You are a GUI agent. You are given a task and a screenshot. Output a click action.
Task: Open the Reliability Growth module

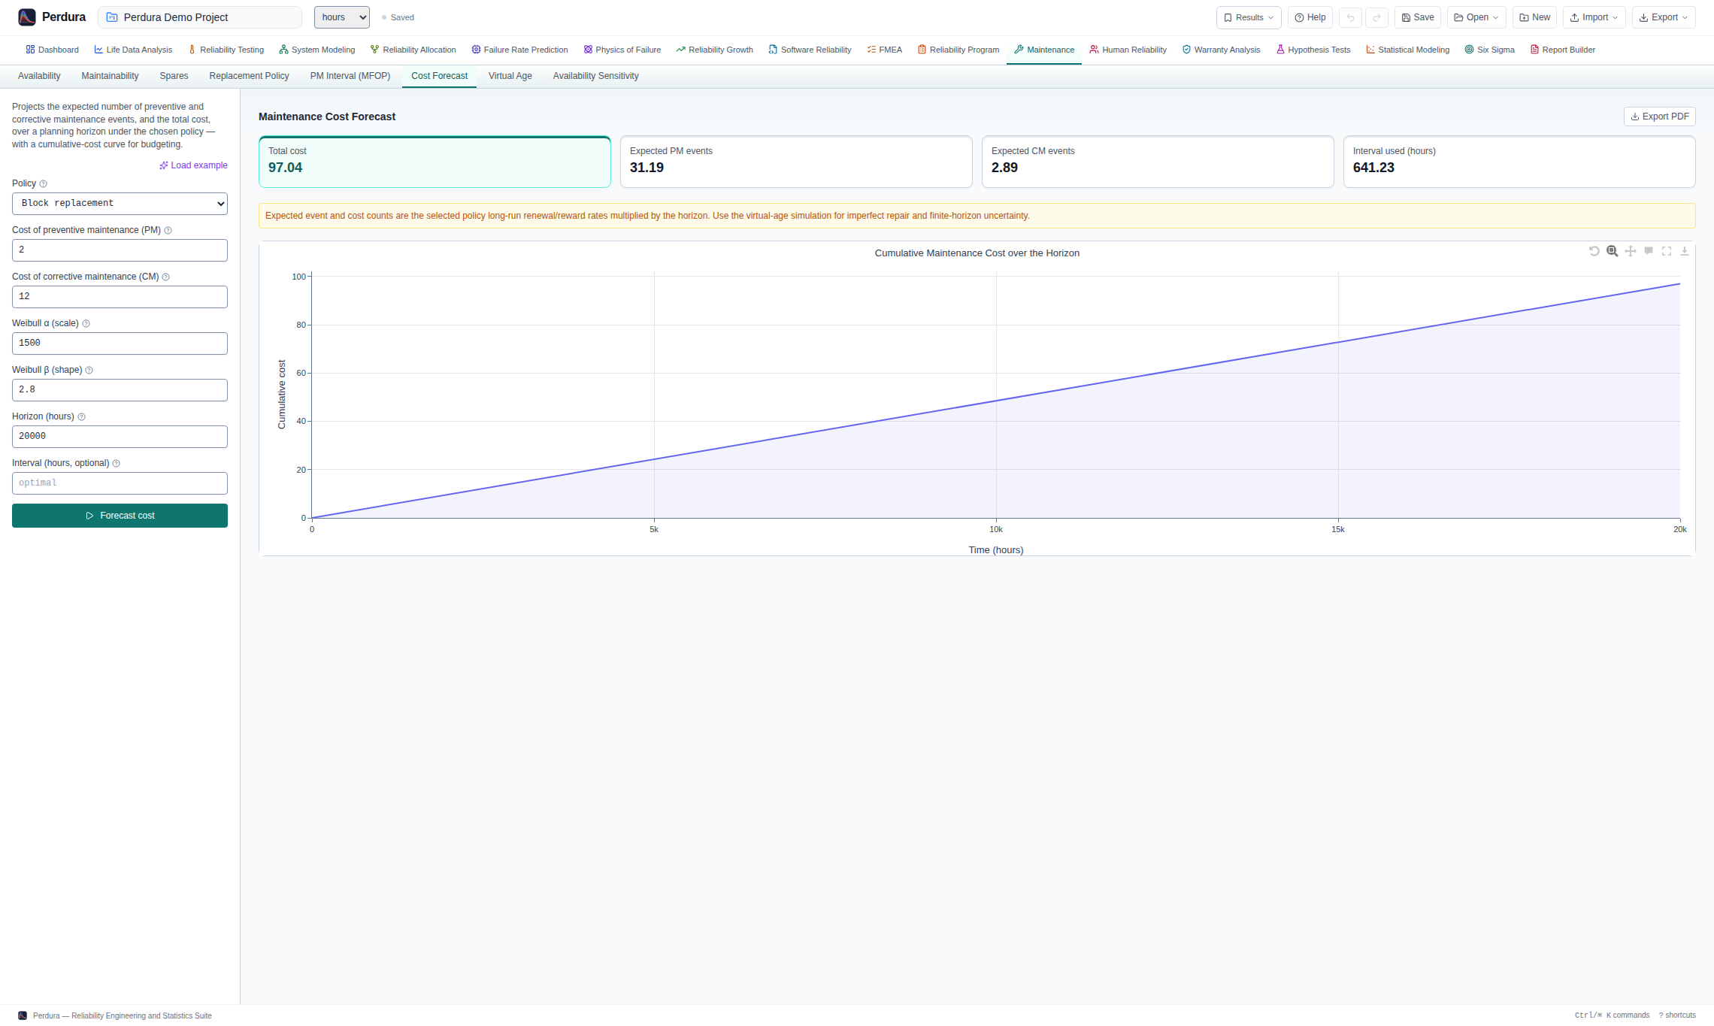(x=714, y=50)
